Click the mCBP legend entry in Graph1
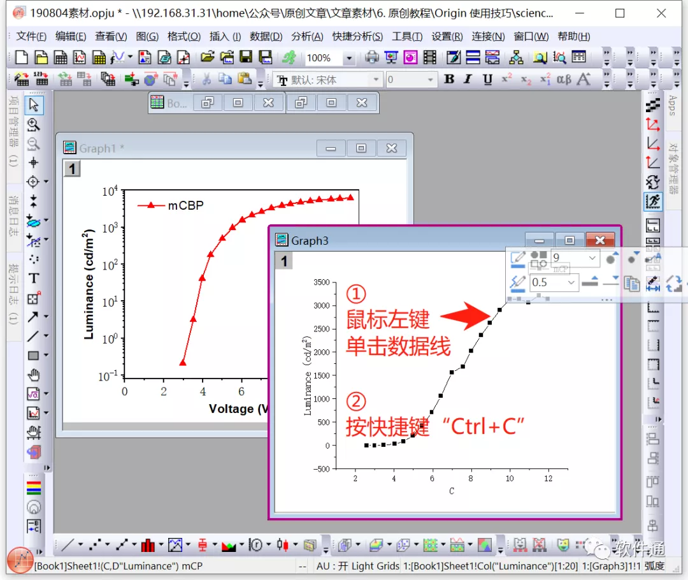 pyautogui.click(x=171, y=205)
